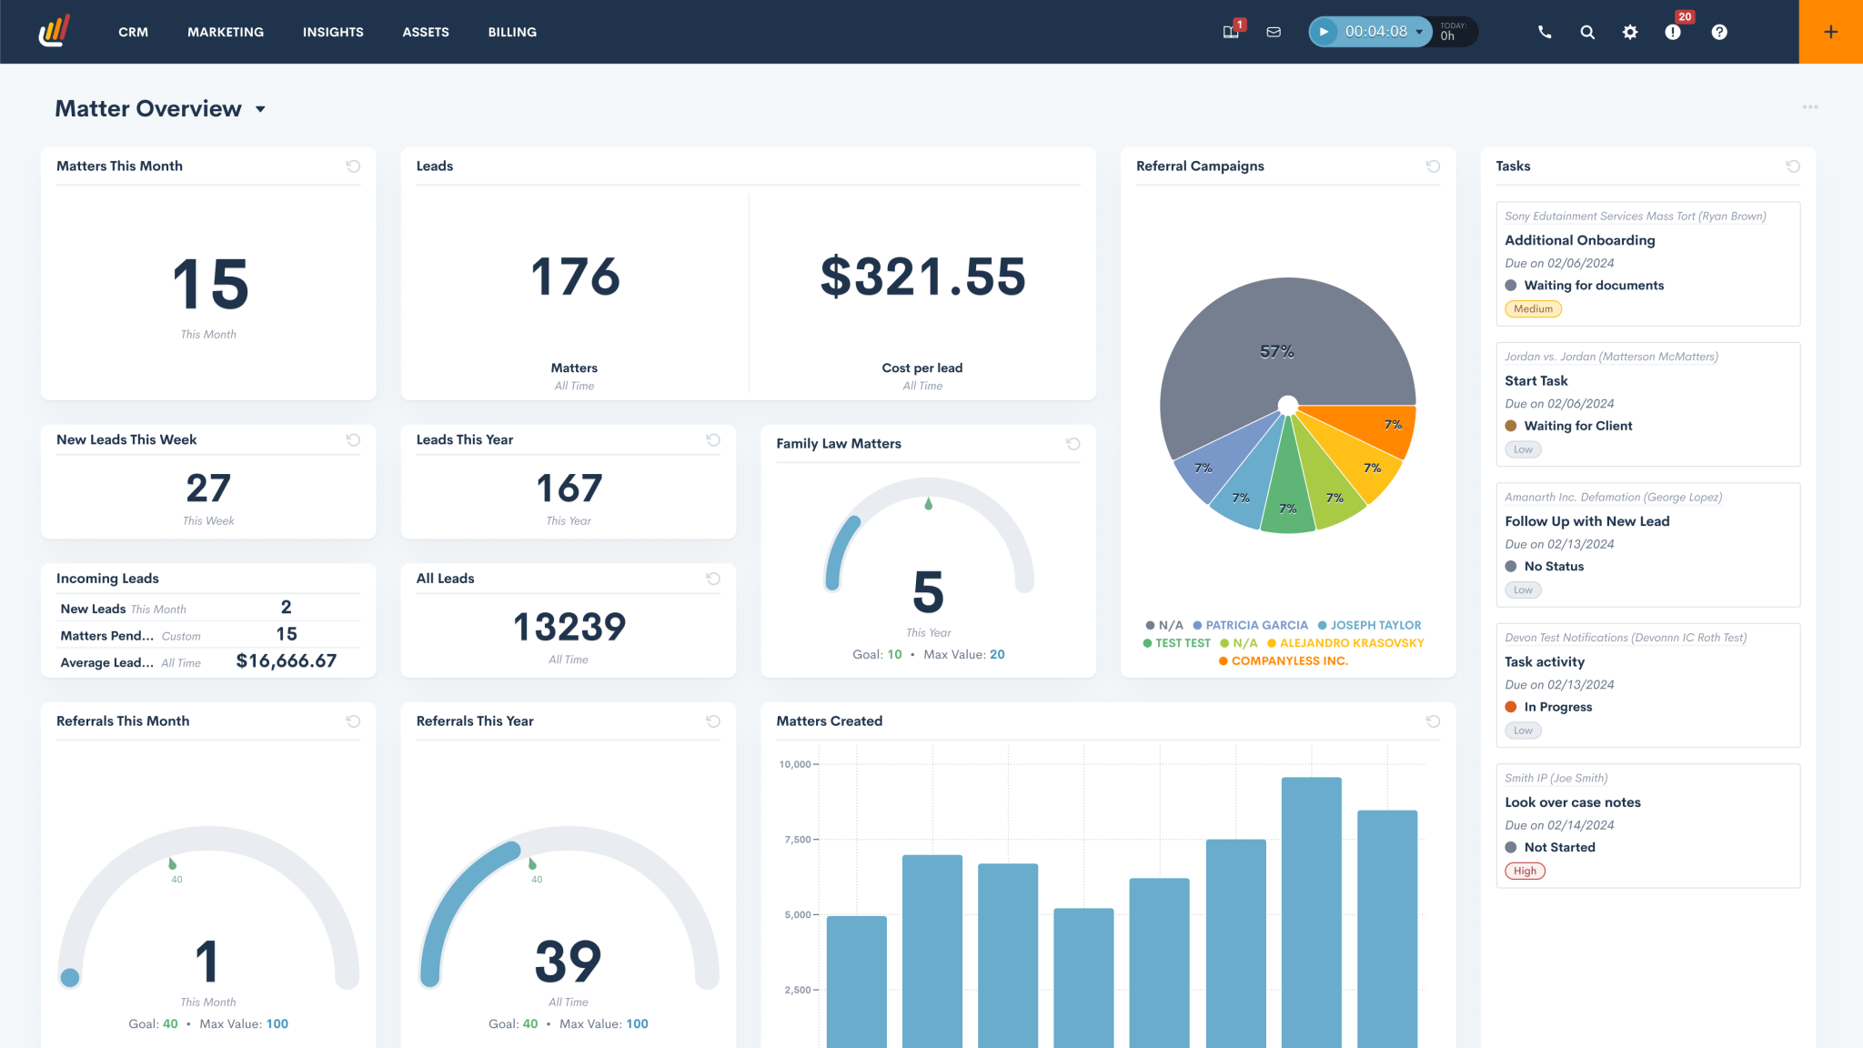The width and height of the screenshot is (1863, 1048).
Task: View the 20 pending alerts notification icon
Action: (1673, 32)
